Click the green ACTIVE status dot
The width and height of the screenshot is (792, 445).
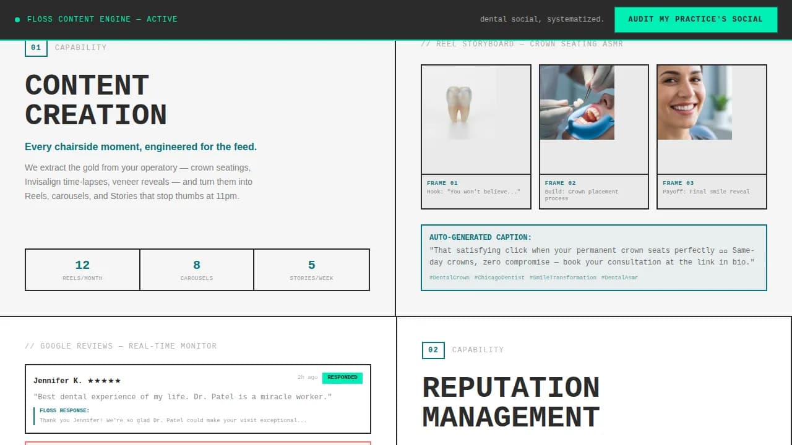(15, 19)
